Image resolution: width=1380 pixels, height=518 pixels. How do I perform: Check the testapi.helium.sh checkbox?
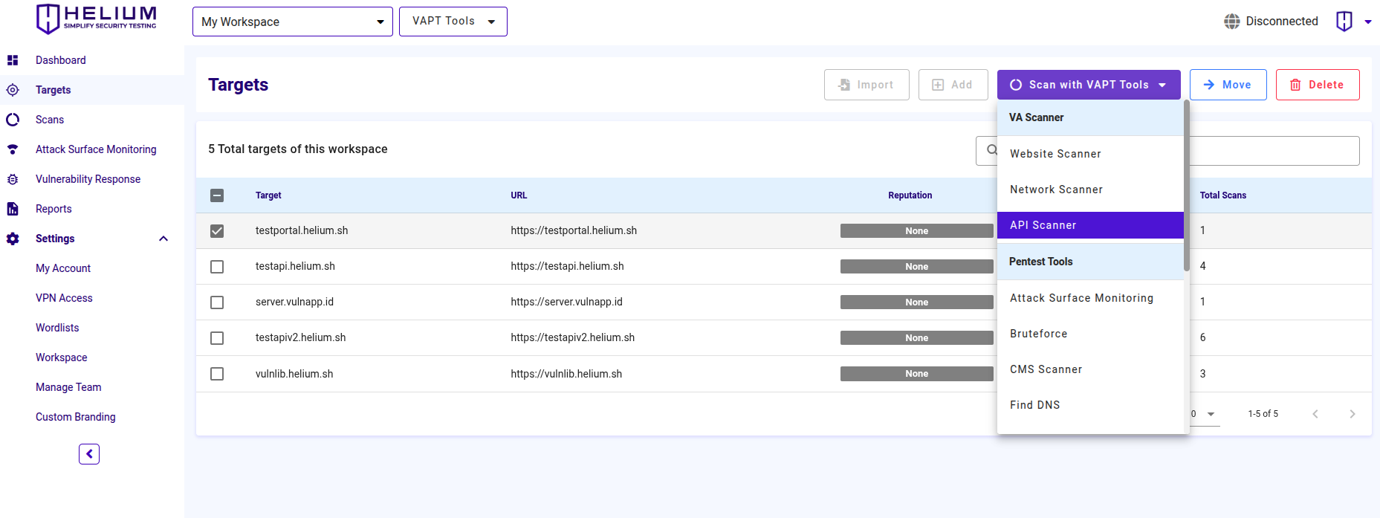217,267
